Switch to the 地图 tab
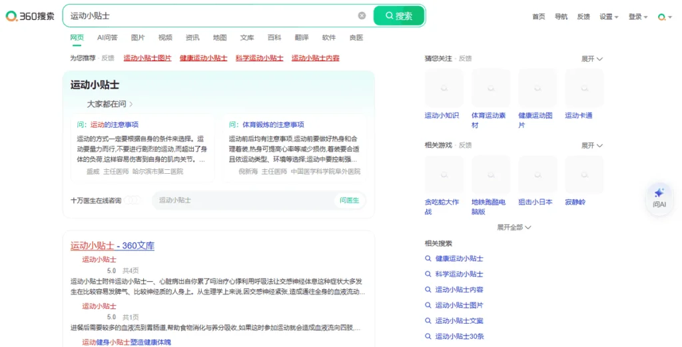This screenshot has width=682, height=347. pos(220,38)
